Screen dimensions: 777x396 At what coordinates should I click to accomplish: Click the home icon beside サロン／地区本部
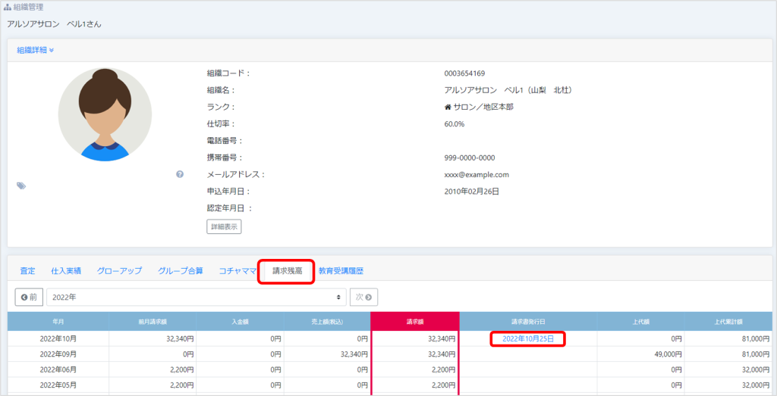coord(448,108)
